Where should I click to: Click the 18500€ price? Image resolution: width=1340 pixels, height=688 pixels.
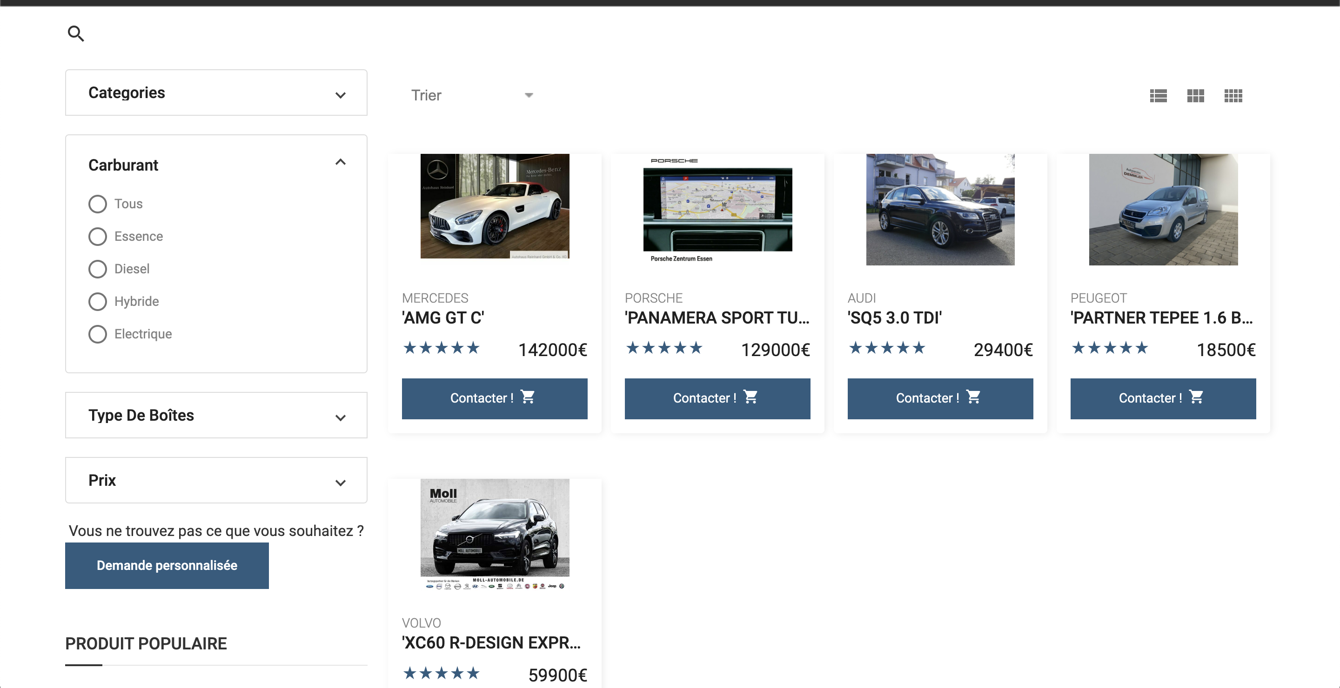click(1226, 350)
